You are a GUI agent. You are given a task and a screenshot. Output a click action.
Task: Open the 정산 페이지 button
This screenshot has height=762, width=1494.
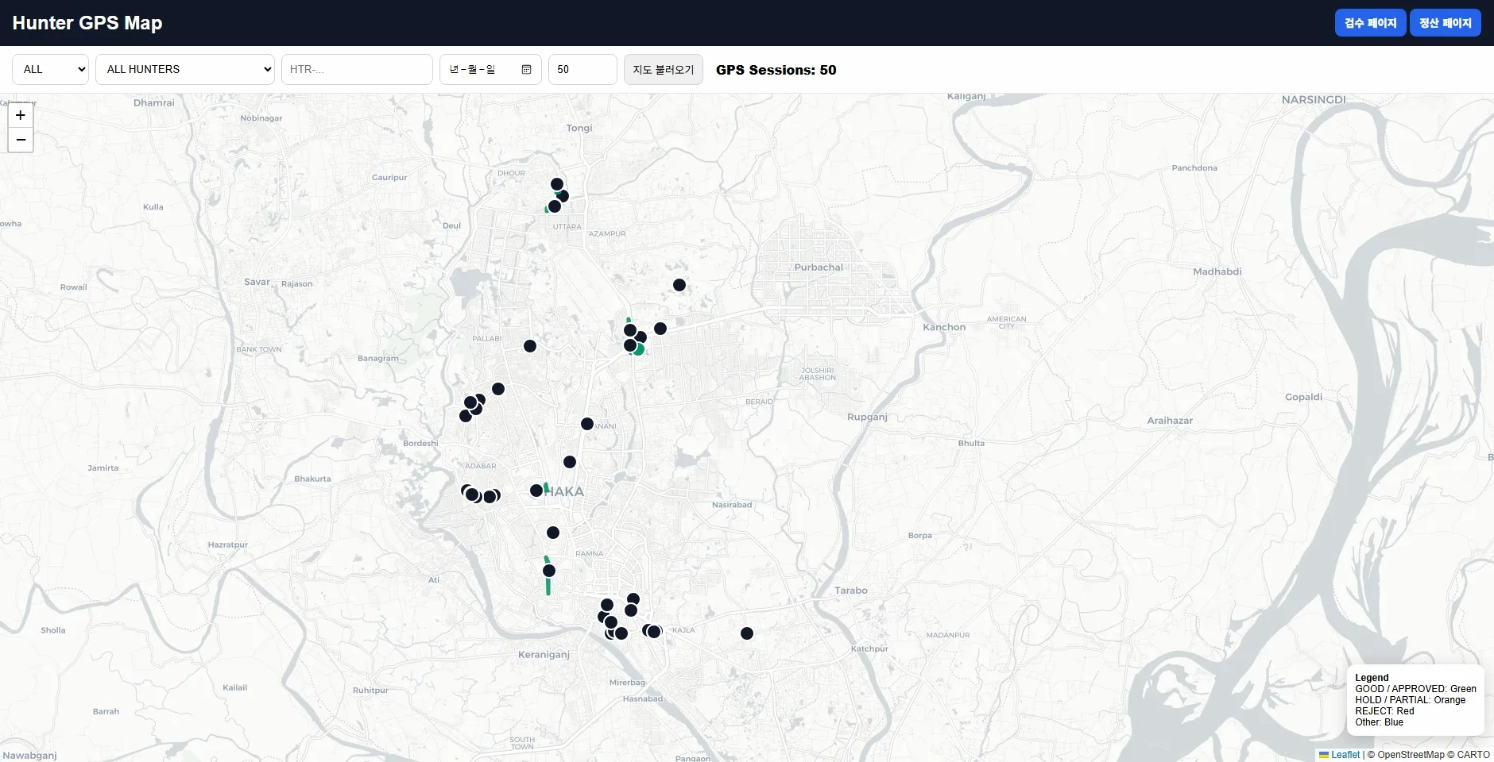point(1446,23)
